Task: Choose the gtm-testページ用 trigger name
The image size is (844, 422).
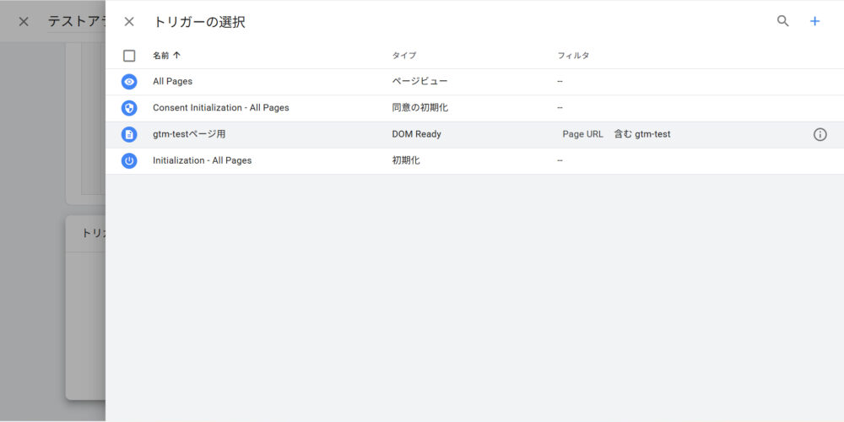Action: (x=189, y=134)
